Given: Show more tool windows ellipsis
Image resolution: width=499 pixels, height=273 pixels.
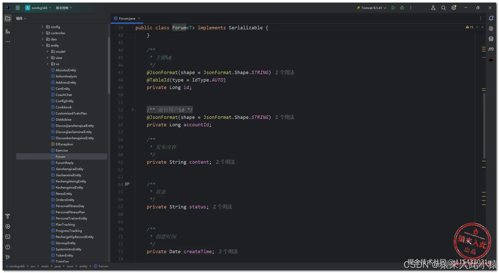Looking at the screenshot, I should [x=8, y=41].
